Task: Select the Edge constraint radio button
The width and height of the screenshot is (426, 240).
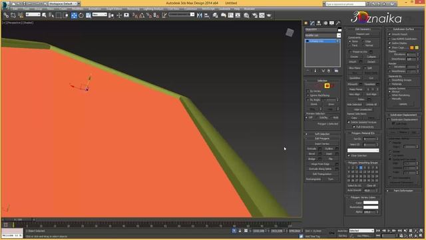Action: coord(363,41)
